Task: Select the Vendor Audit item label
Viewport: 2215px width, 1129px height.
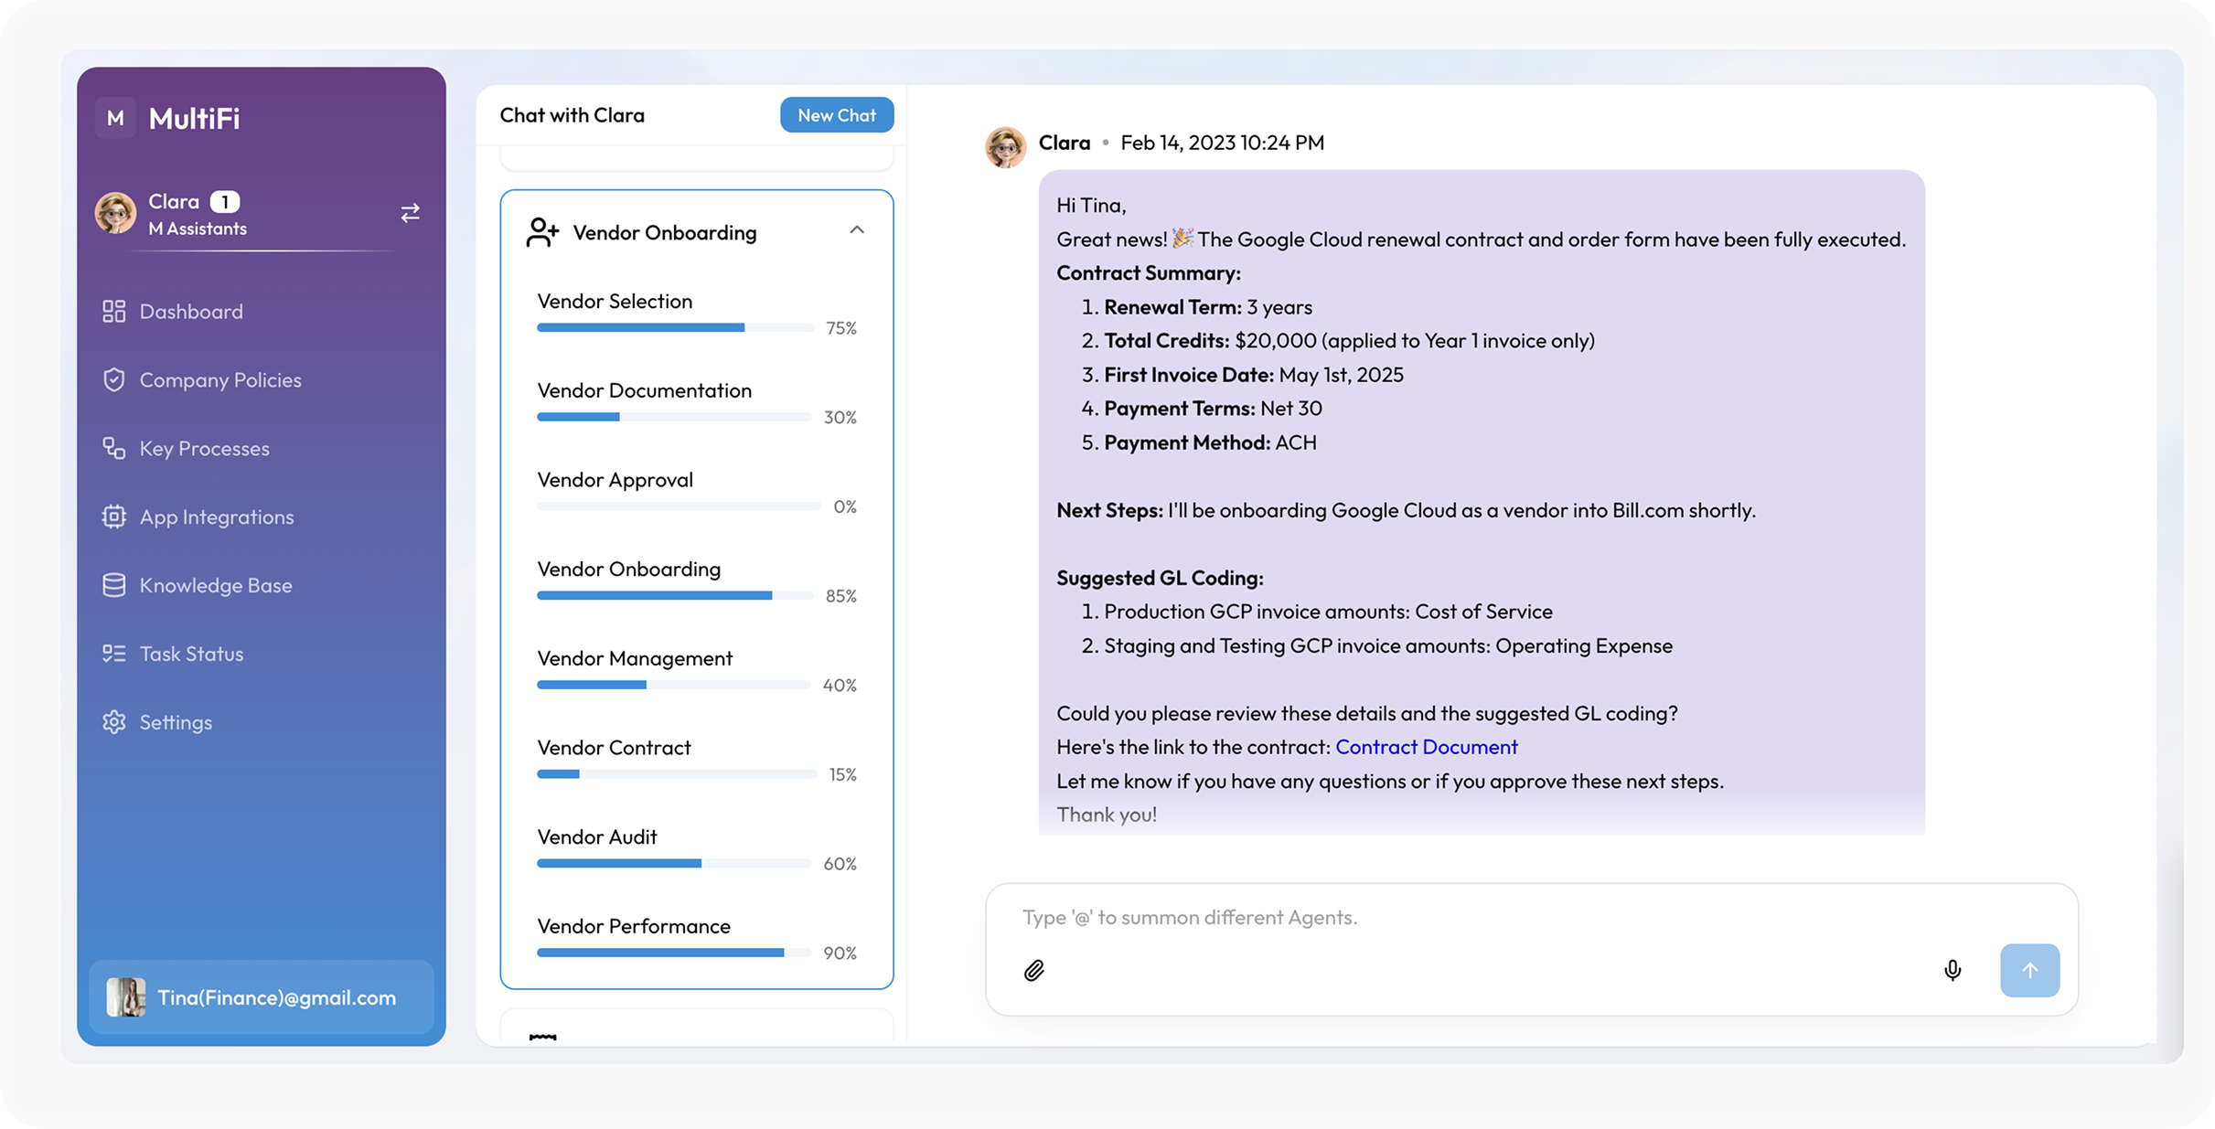Action: click(597, 837)
